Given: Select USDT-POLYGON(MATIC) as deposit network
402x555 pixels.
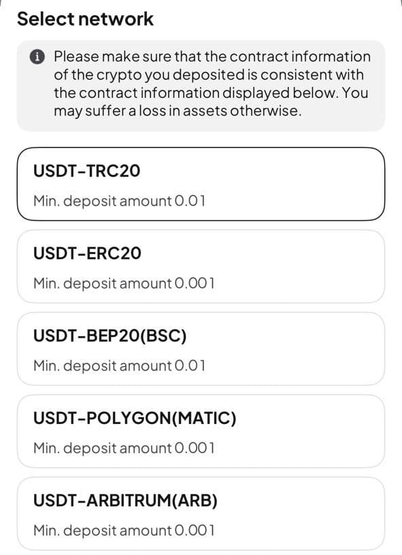Looking at the screenshot, I should [x=201, y=431].
